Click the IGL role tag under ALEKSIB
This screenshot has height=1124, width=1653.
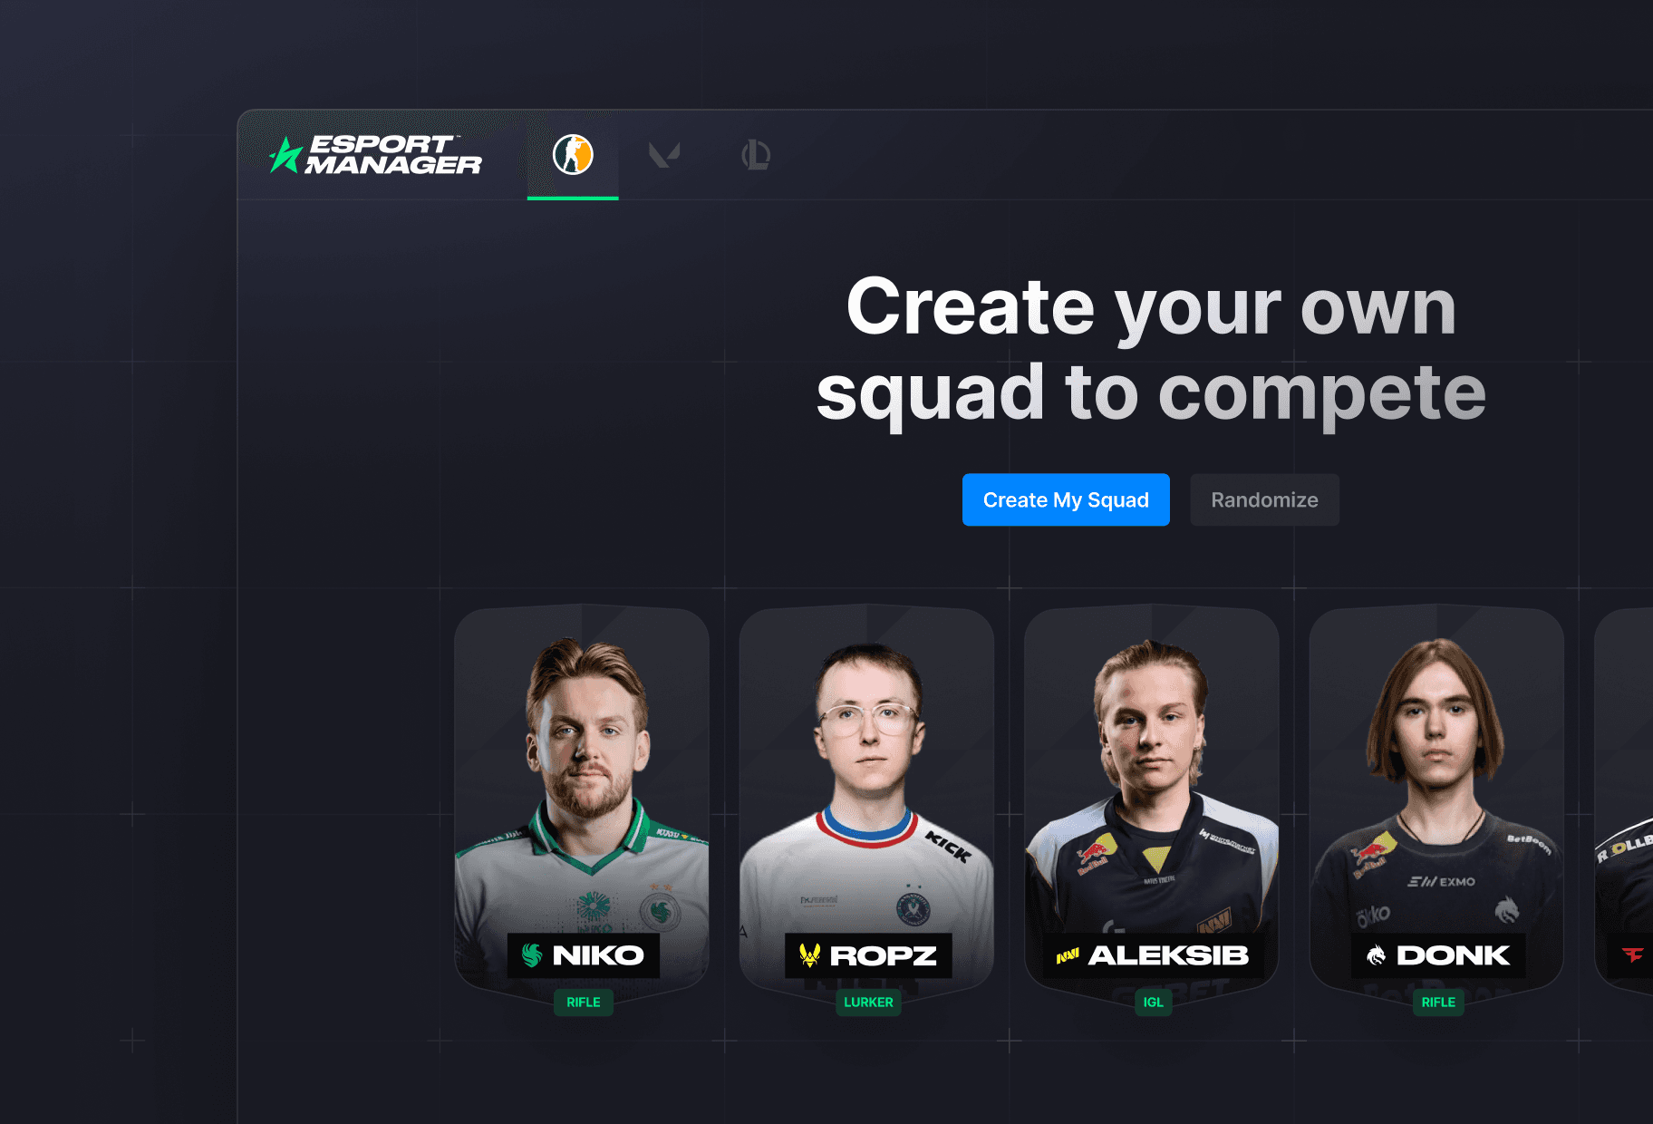coord(1153,1002)
